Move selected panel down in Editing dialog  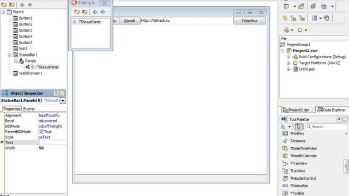click(x=103, y=12)
